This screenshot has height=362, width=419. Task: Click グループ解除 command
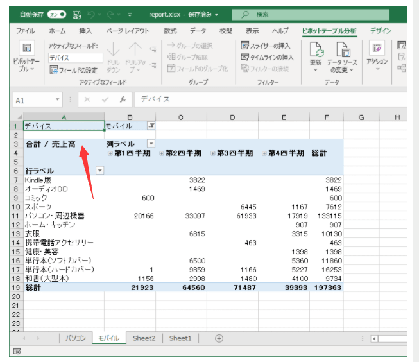(187, 57)
